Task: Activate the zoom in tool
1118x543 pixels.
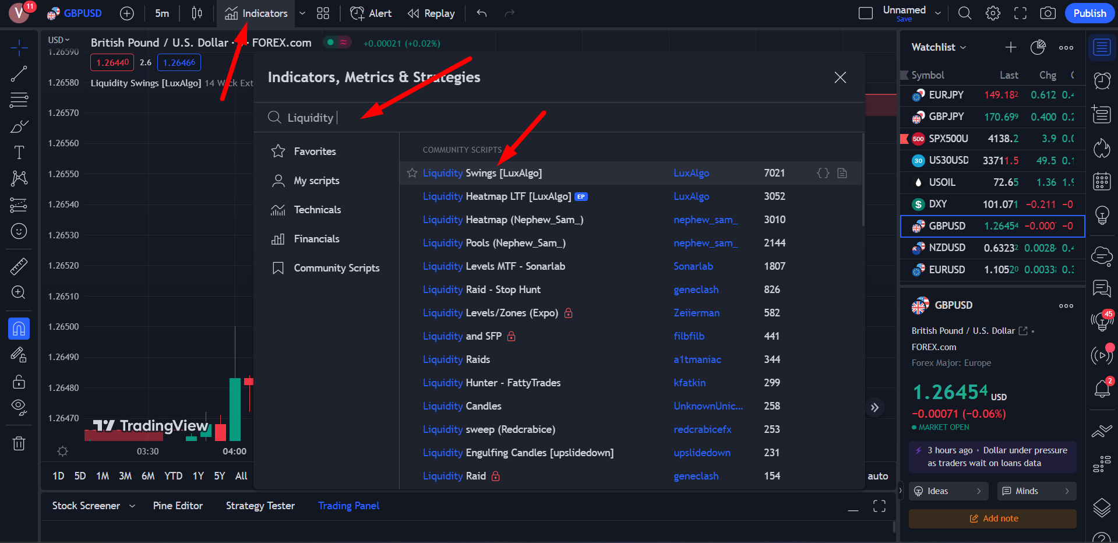Action: point(19,292)
